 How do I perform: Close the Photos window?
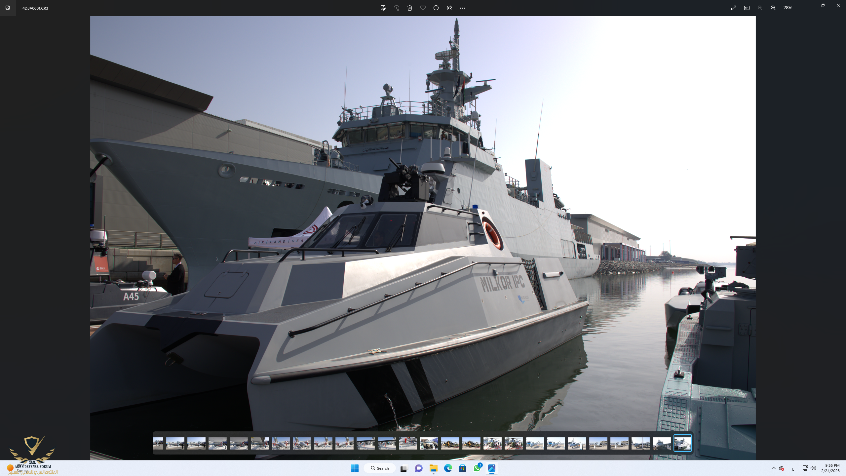point(838,5)
